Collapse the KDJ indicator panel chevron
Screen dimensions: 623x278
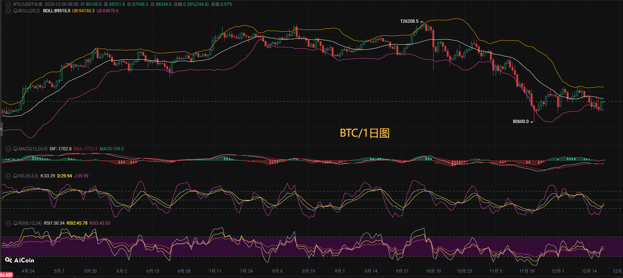click(x=8, y=176)
